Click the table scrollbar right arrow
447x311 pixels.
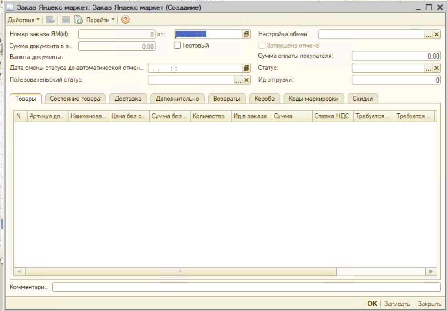pos(431,271)
